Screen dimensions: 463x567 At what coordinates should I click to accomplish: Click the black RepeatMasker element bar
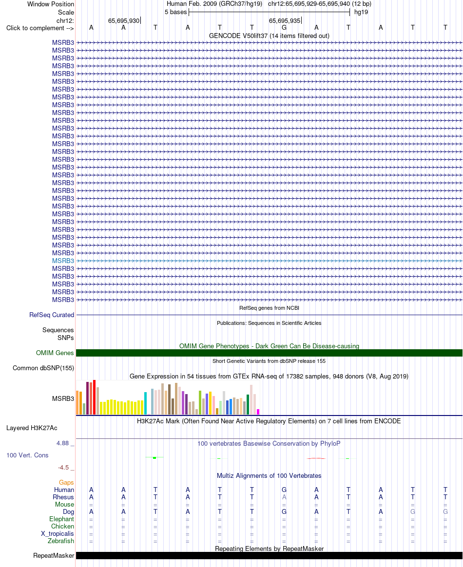[x=269, y=556]
